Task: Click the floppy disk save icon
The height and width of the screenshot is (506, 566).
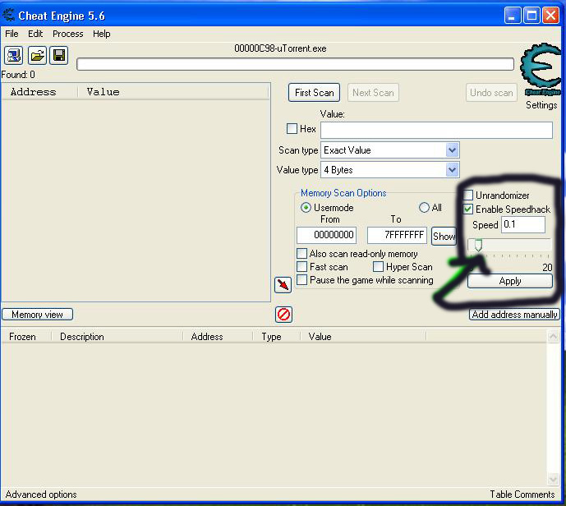Action: [x=58, y=55]
